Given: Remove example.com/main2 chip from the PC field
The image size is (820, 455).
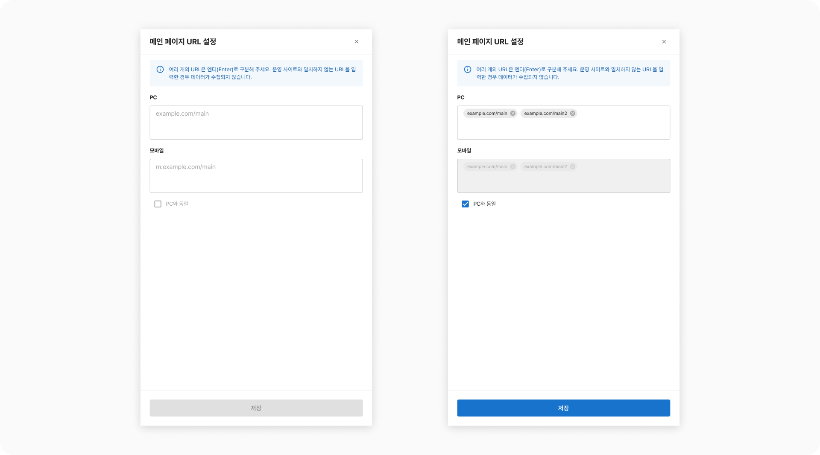Looking at the screenshot, I should coord(572,114).
